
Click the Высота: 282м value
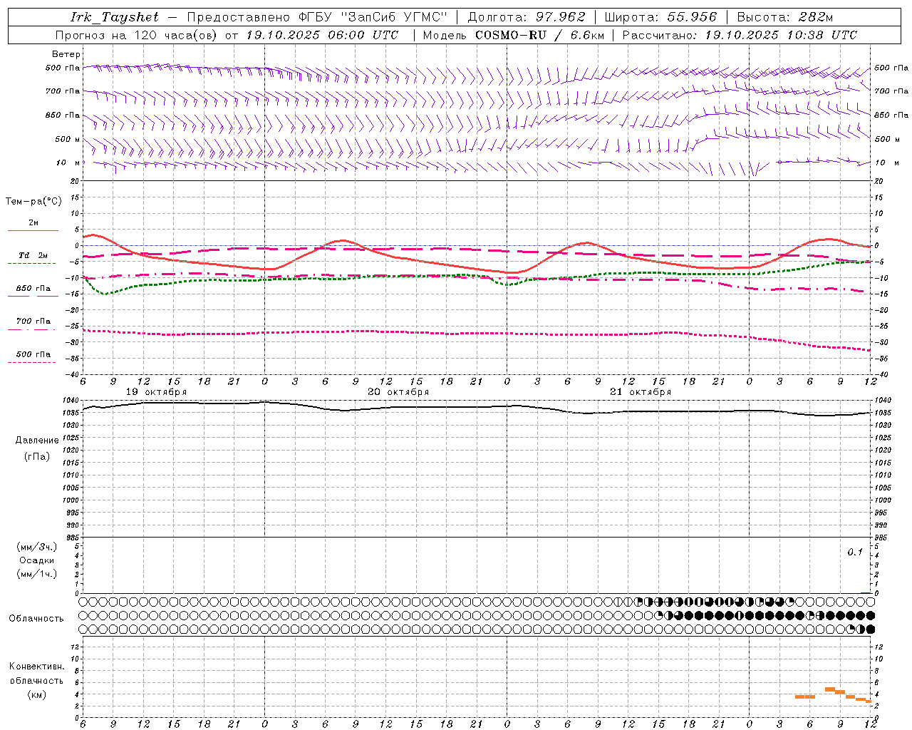tap(785, 17)
